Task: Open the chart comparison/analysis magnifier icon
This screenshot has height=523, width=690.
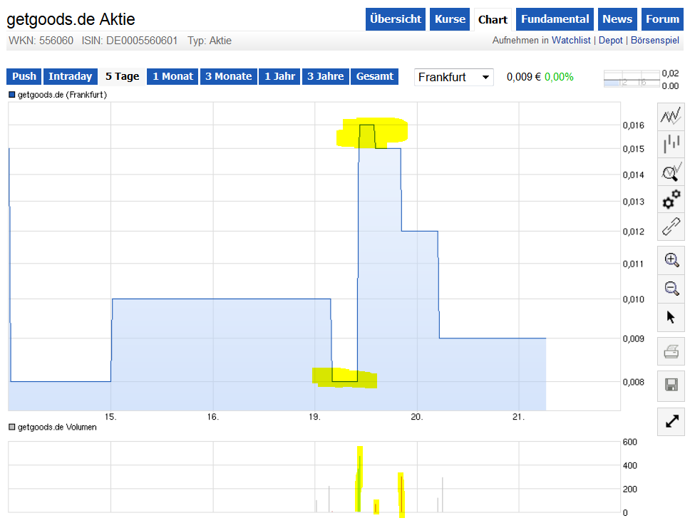Action: coord(671,172)
